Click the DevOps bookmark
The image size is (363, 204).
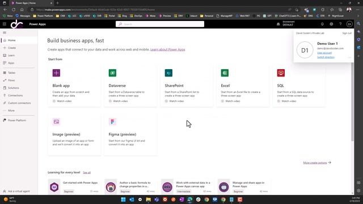click(x=137, y=16)
